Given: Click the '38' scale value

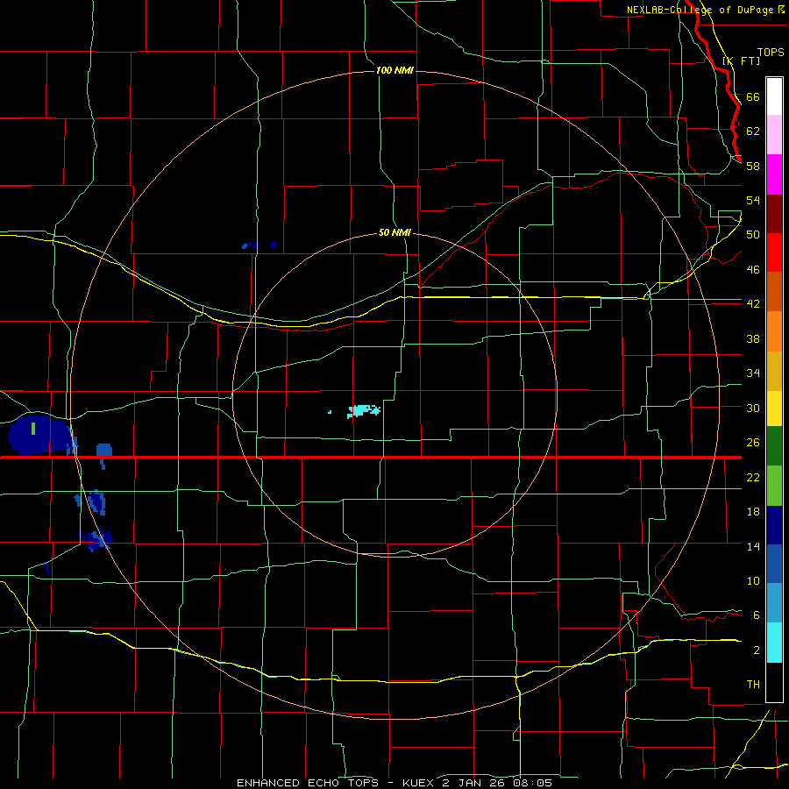Looking at the screenshot, I should 753,338.
